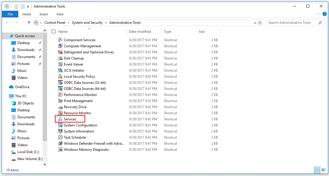Click the navigation pane scroll-up arrow
Screen dimensions: 329x176
pos(45,31)
